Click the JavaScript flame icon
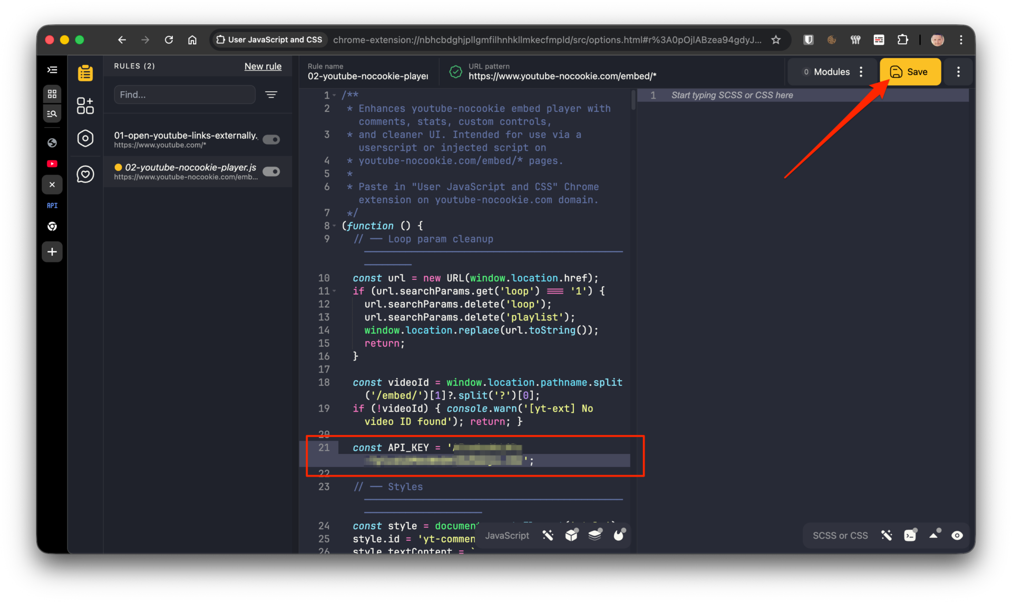1012x602 pixels. (x=619, y=535)
